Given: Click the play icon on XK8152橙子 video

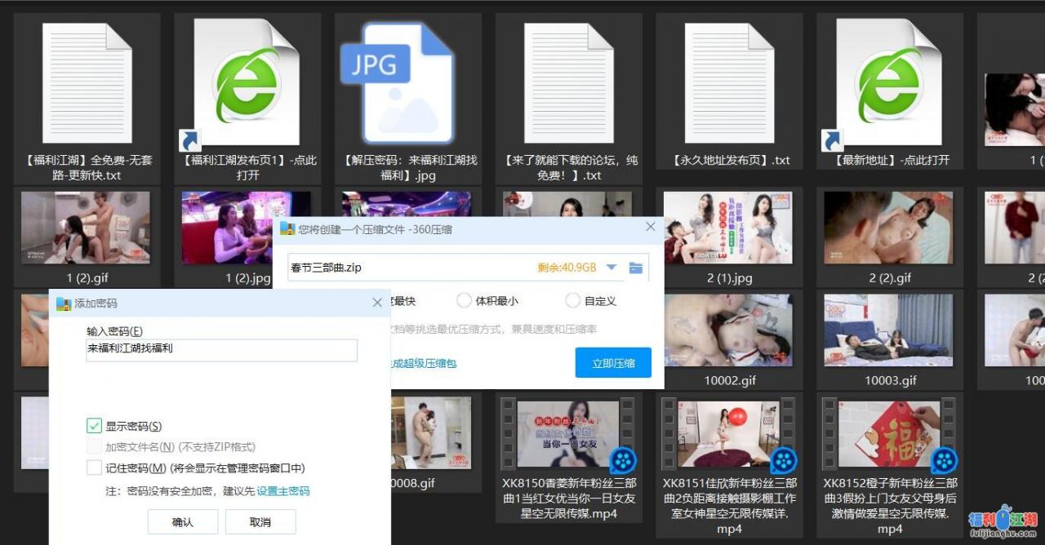Looking at the screenshot, I should pos(943,461).
